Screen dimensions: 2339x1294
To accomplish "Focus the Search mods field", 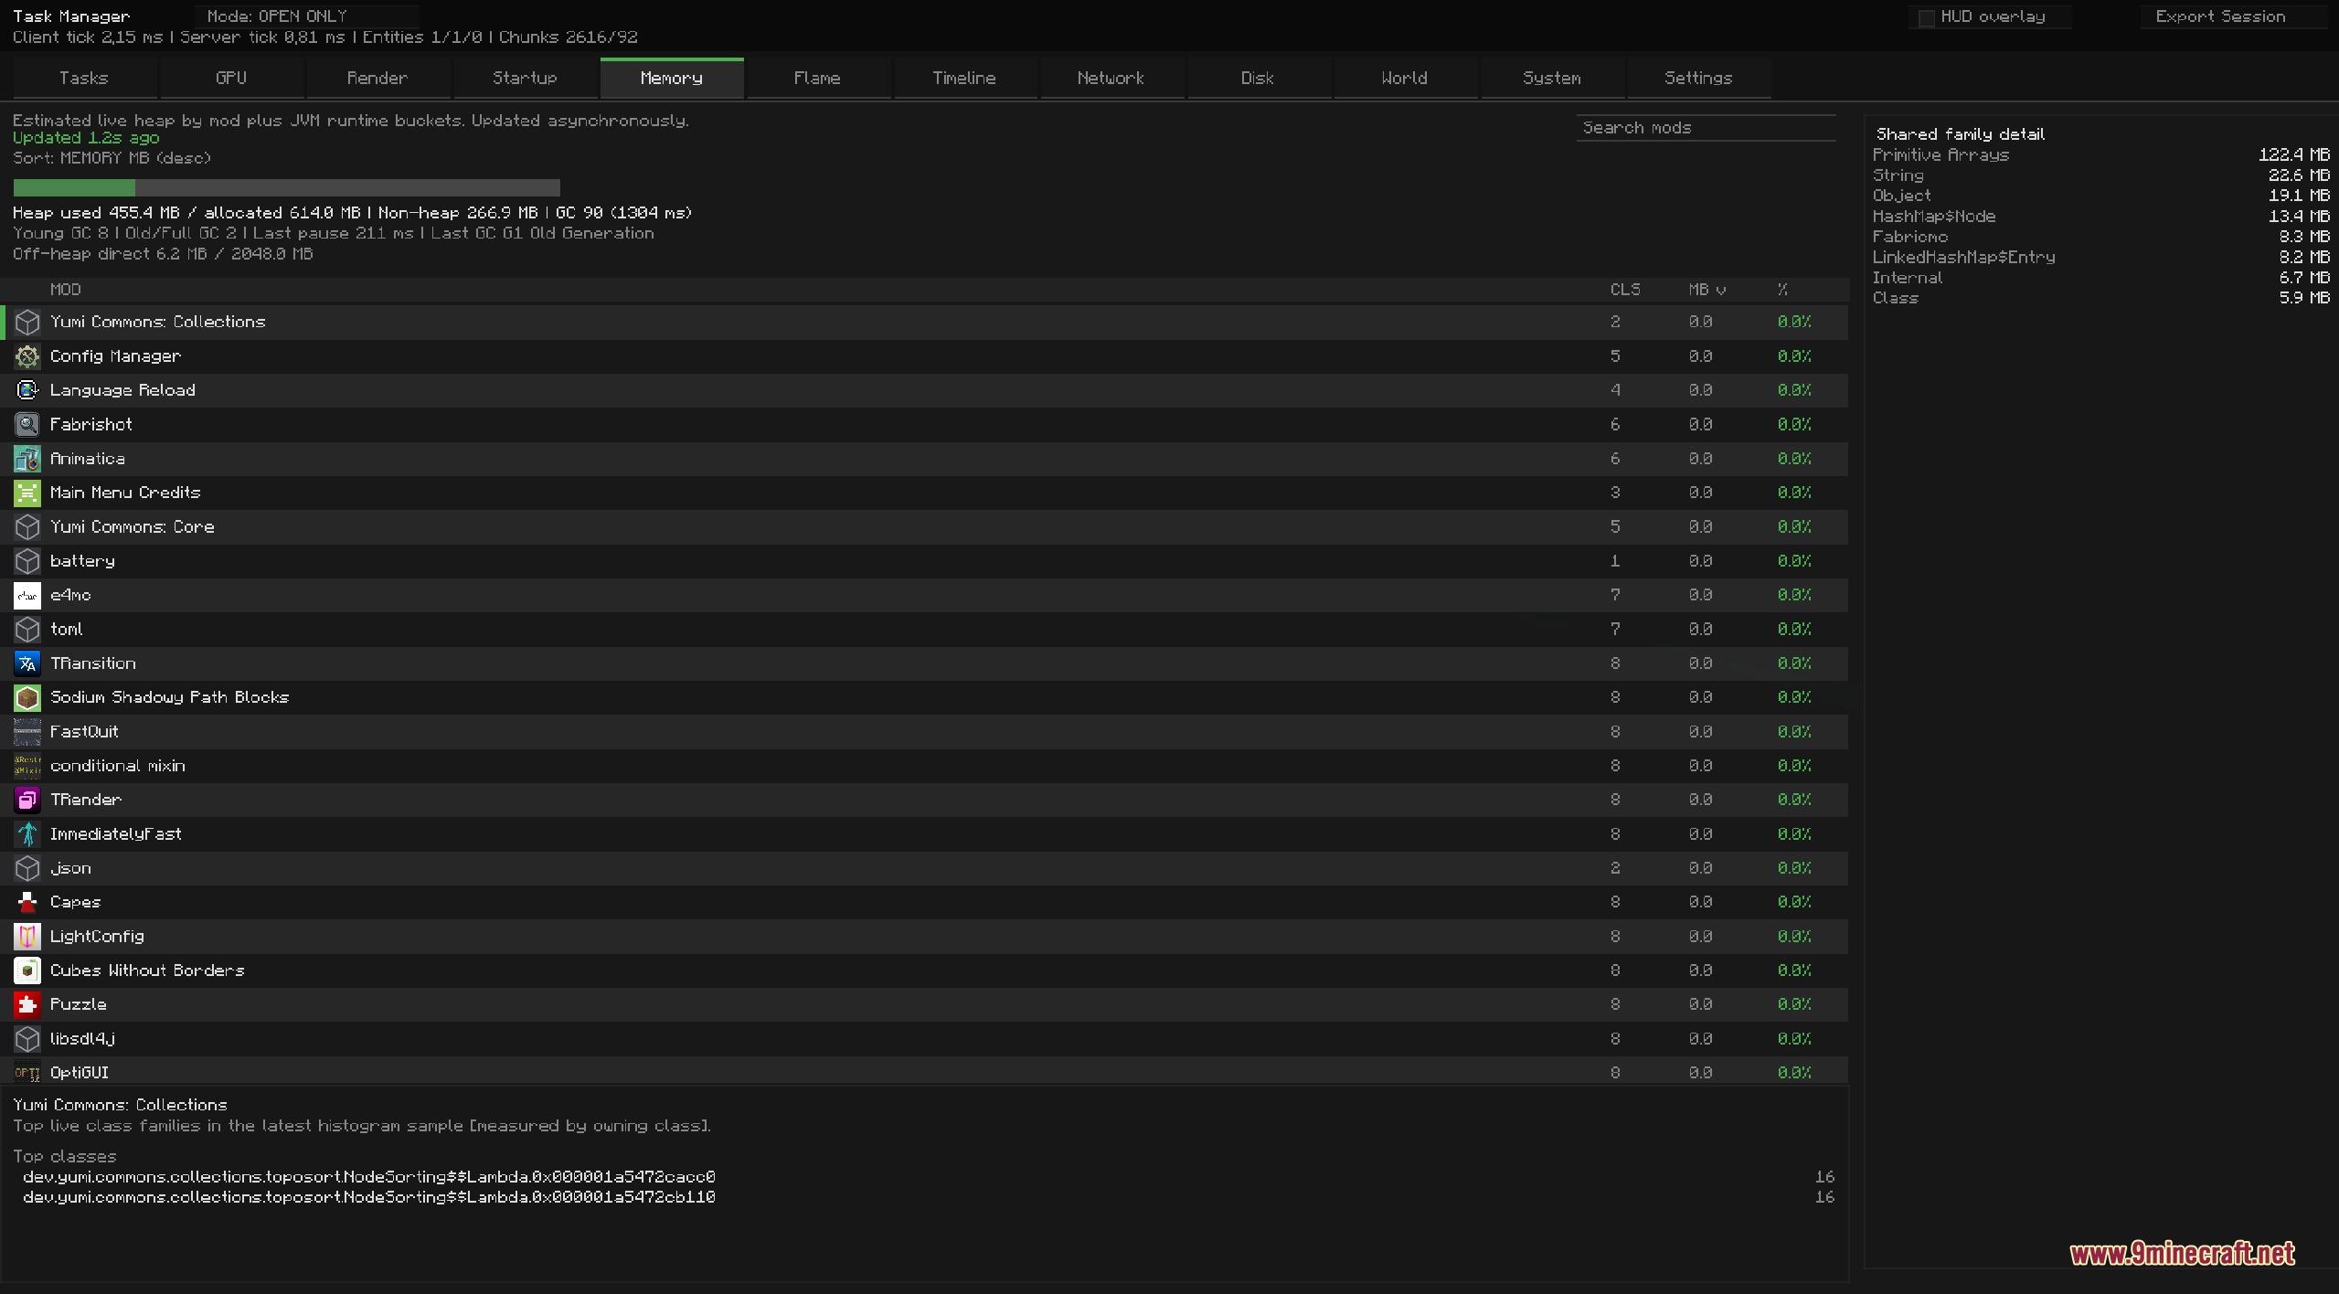I will [x=1706, y=128].
